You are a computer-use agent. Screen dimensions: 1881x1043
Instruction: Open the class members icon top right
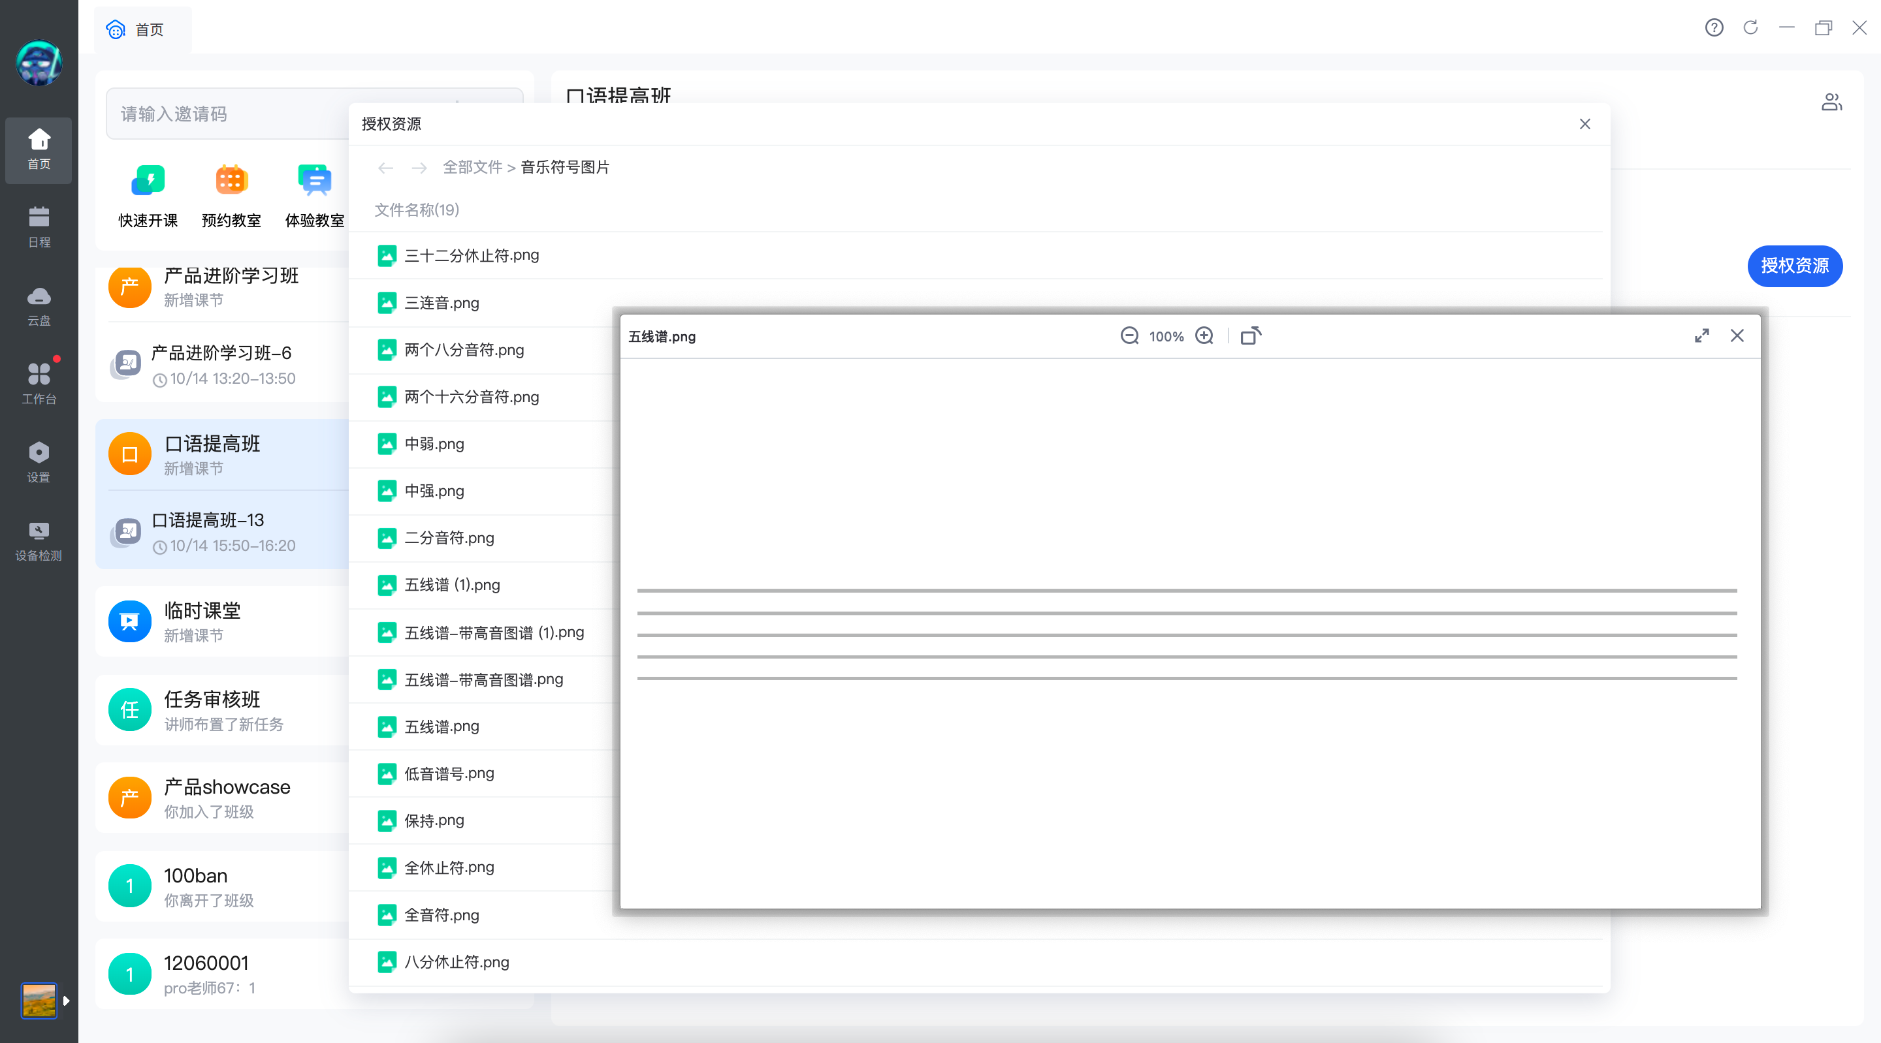pyautogui.click(x=1831, y=102)
